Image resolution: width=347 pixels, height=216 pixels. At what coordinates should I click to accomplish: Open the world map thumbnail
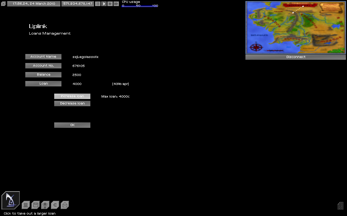pos(296,27)
